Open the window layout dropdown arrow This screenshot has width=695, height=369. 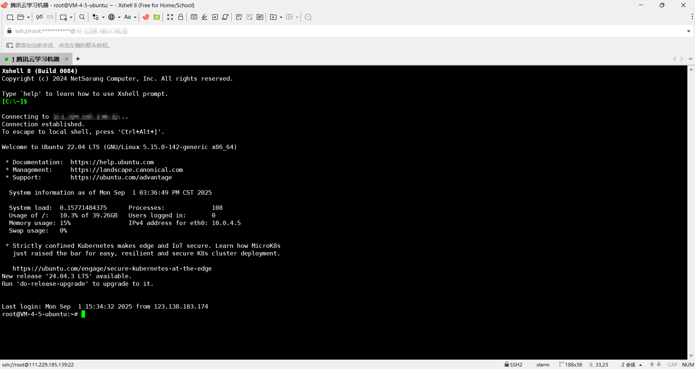tap(297, 17)
